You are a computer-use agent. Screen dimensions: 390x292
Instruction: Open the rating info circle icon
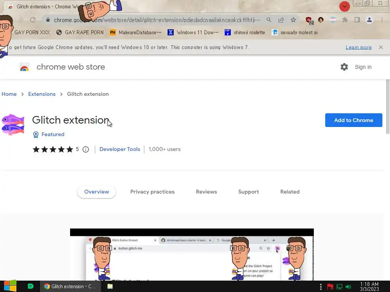pos(86,149)
